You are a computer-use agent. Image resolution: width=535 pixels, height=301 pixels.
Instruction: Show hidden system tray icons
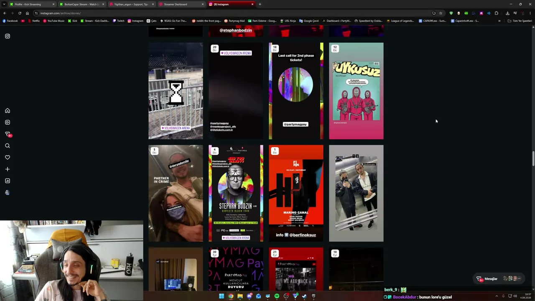[x=497, y=296]
